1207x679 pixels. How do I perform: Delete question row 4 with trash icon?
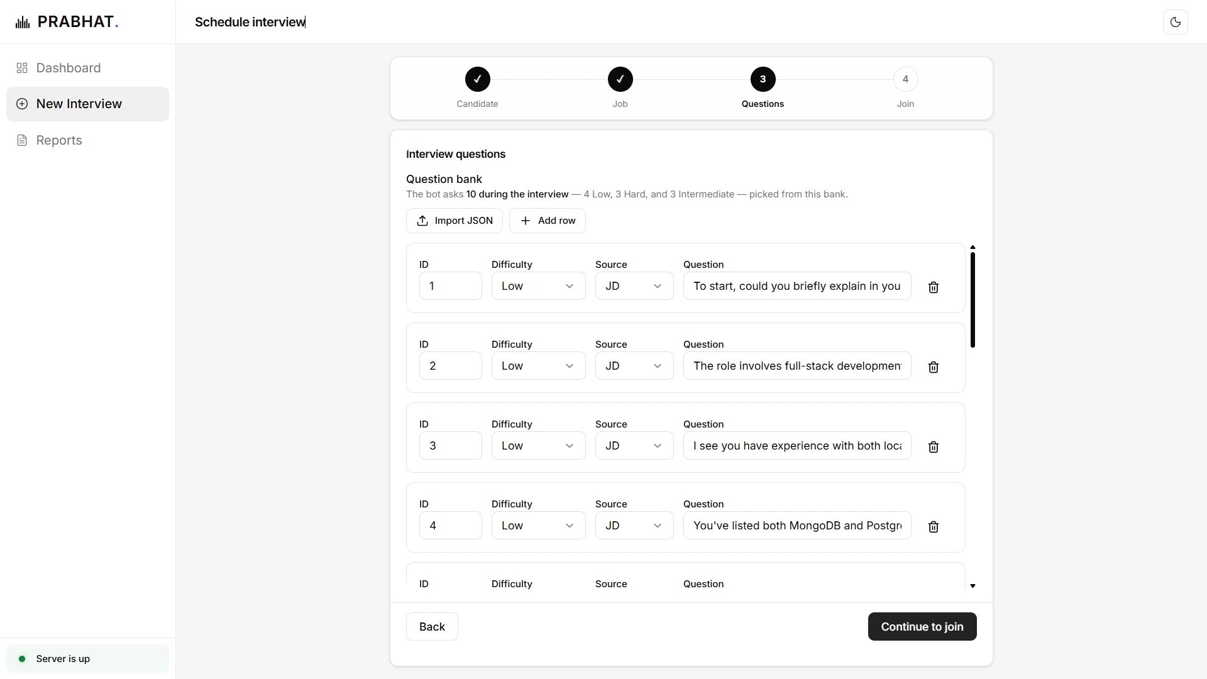tap(934, 527)
